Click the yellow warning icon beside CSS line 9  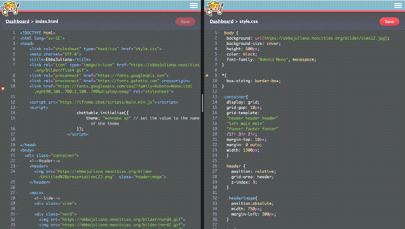pos(207,75)
